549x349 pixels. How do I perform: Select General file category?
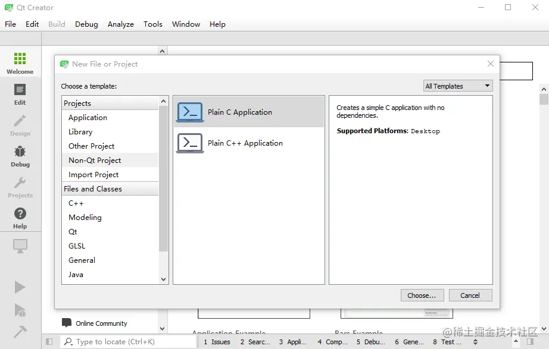tap(110, 260)
